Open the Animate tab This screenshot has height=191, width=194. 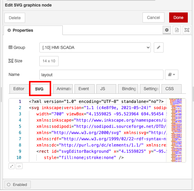pyautogui.click(x=63, y=89)
